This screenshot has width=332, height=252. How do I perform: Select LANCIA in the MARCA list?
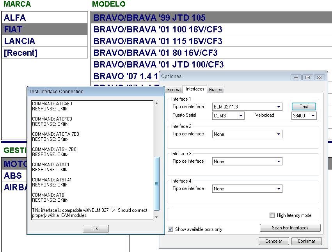click(x=45, y=41)
